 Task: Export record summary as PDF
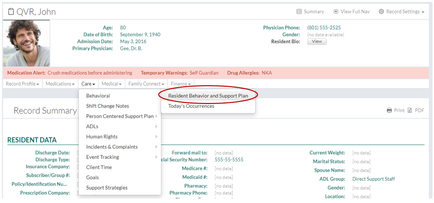coord(410,110)
